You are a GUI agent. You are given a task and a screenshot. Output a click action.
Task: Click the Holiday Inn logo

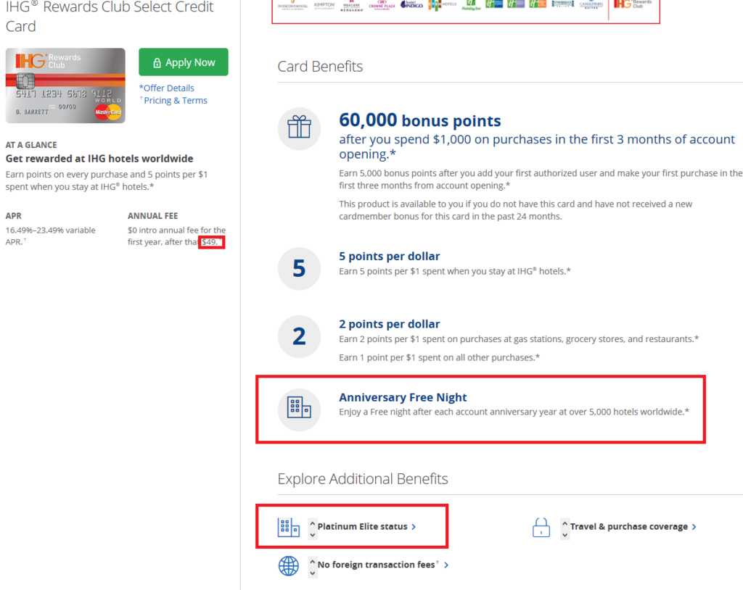471,5
